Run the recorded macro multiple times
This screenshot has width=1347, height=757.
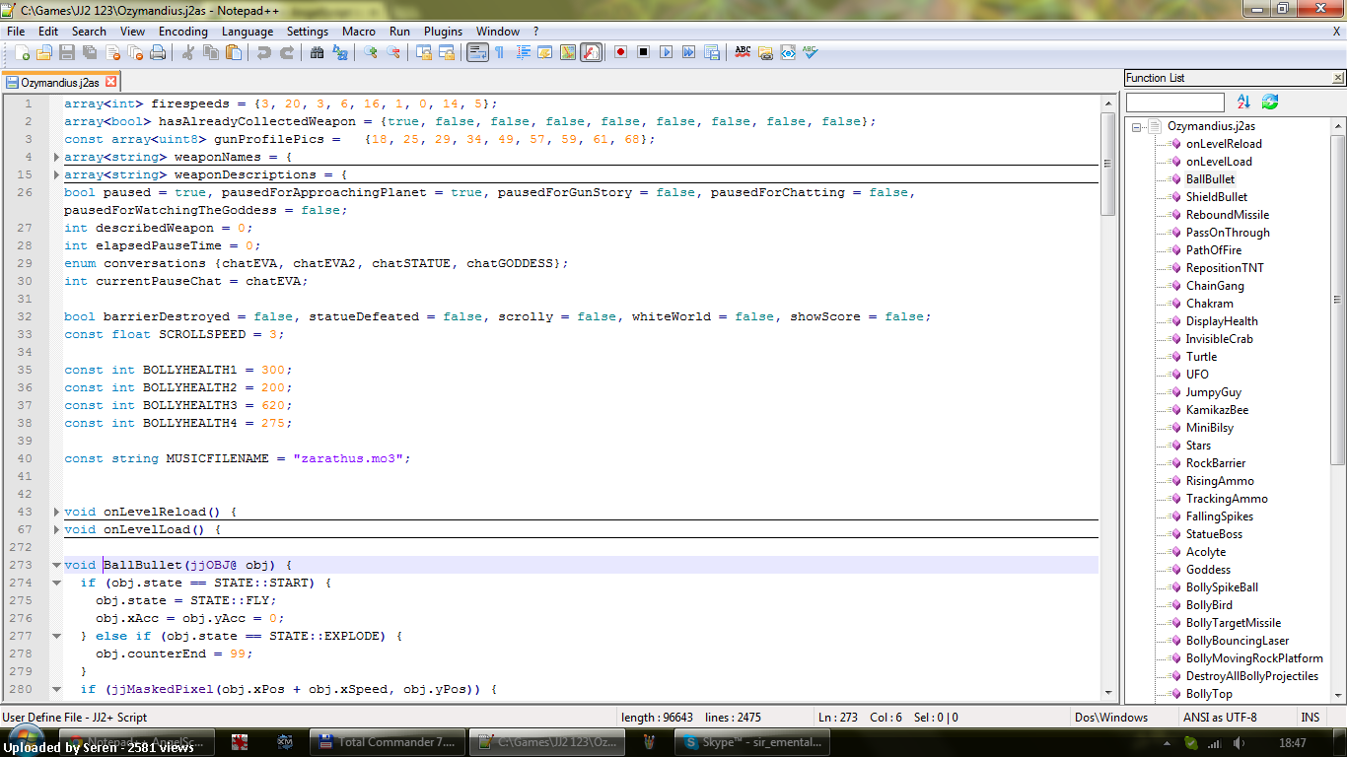688,52
